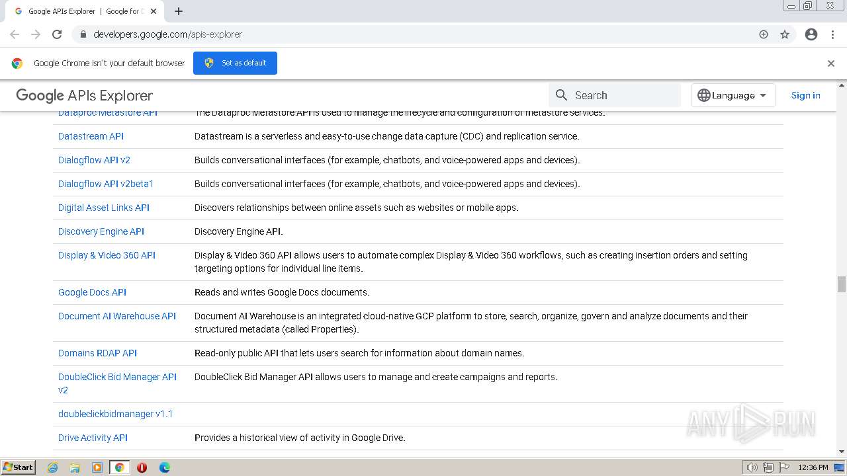Open Drive Activity API link
The height and width of the screenshot is (476, 847).
click(93, 438)
